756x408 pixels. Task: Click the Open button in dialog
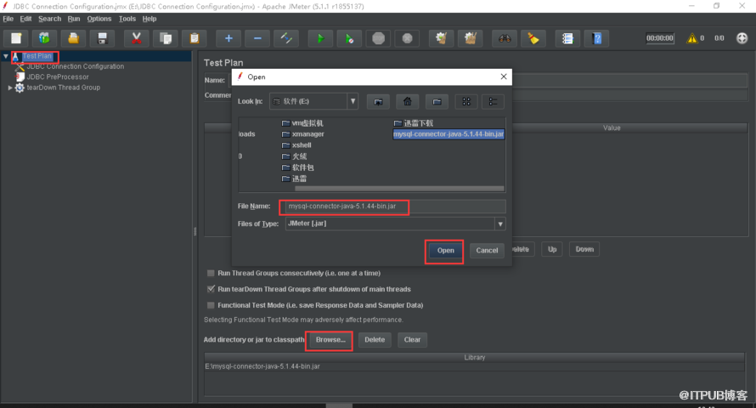pos(445,251)
